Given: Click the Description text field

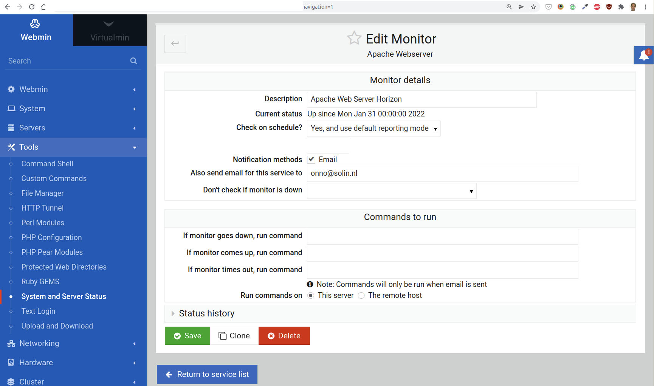Looking at the screenshot, I should (422, 99).
